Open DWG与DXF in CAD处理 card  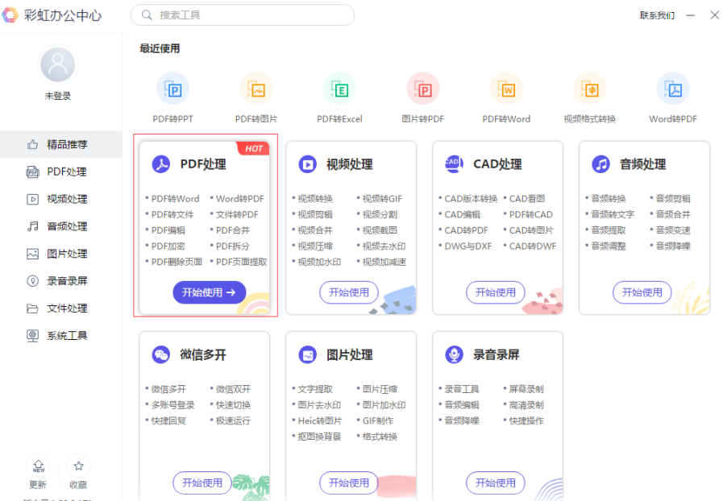[468, 246]
